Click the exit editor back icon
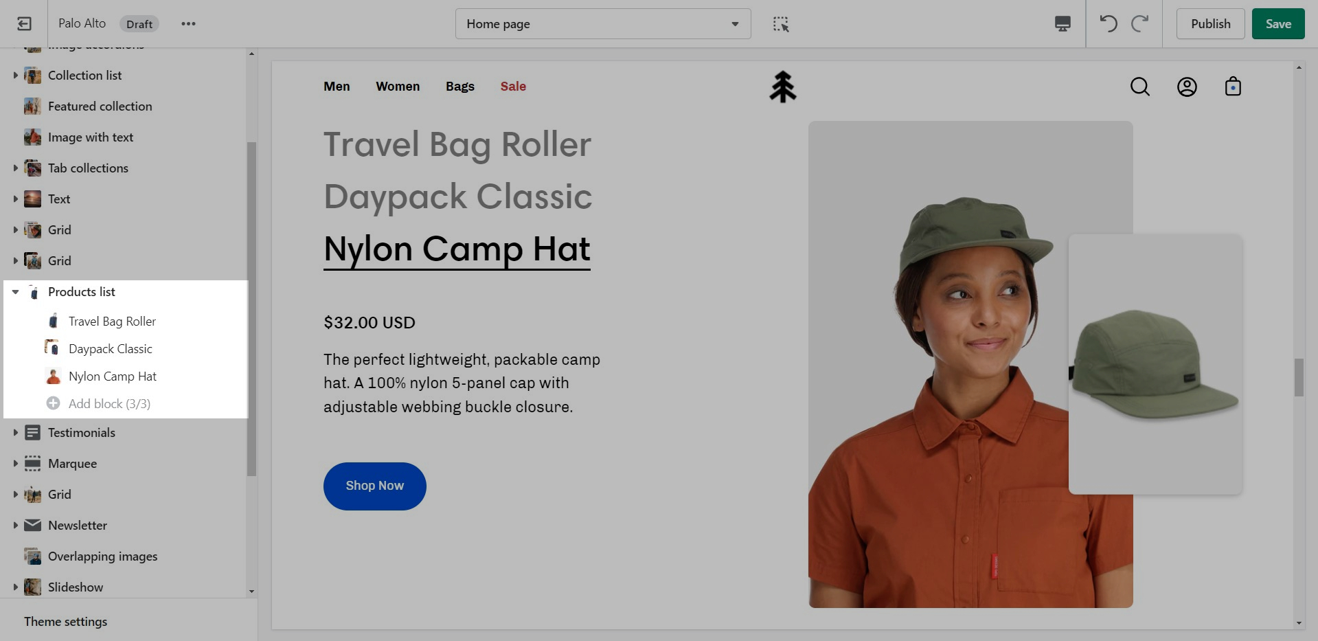 [24, 24]
